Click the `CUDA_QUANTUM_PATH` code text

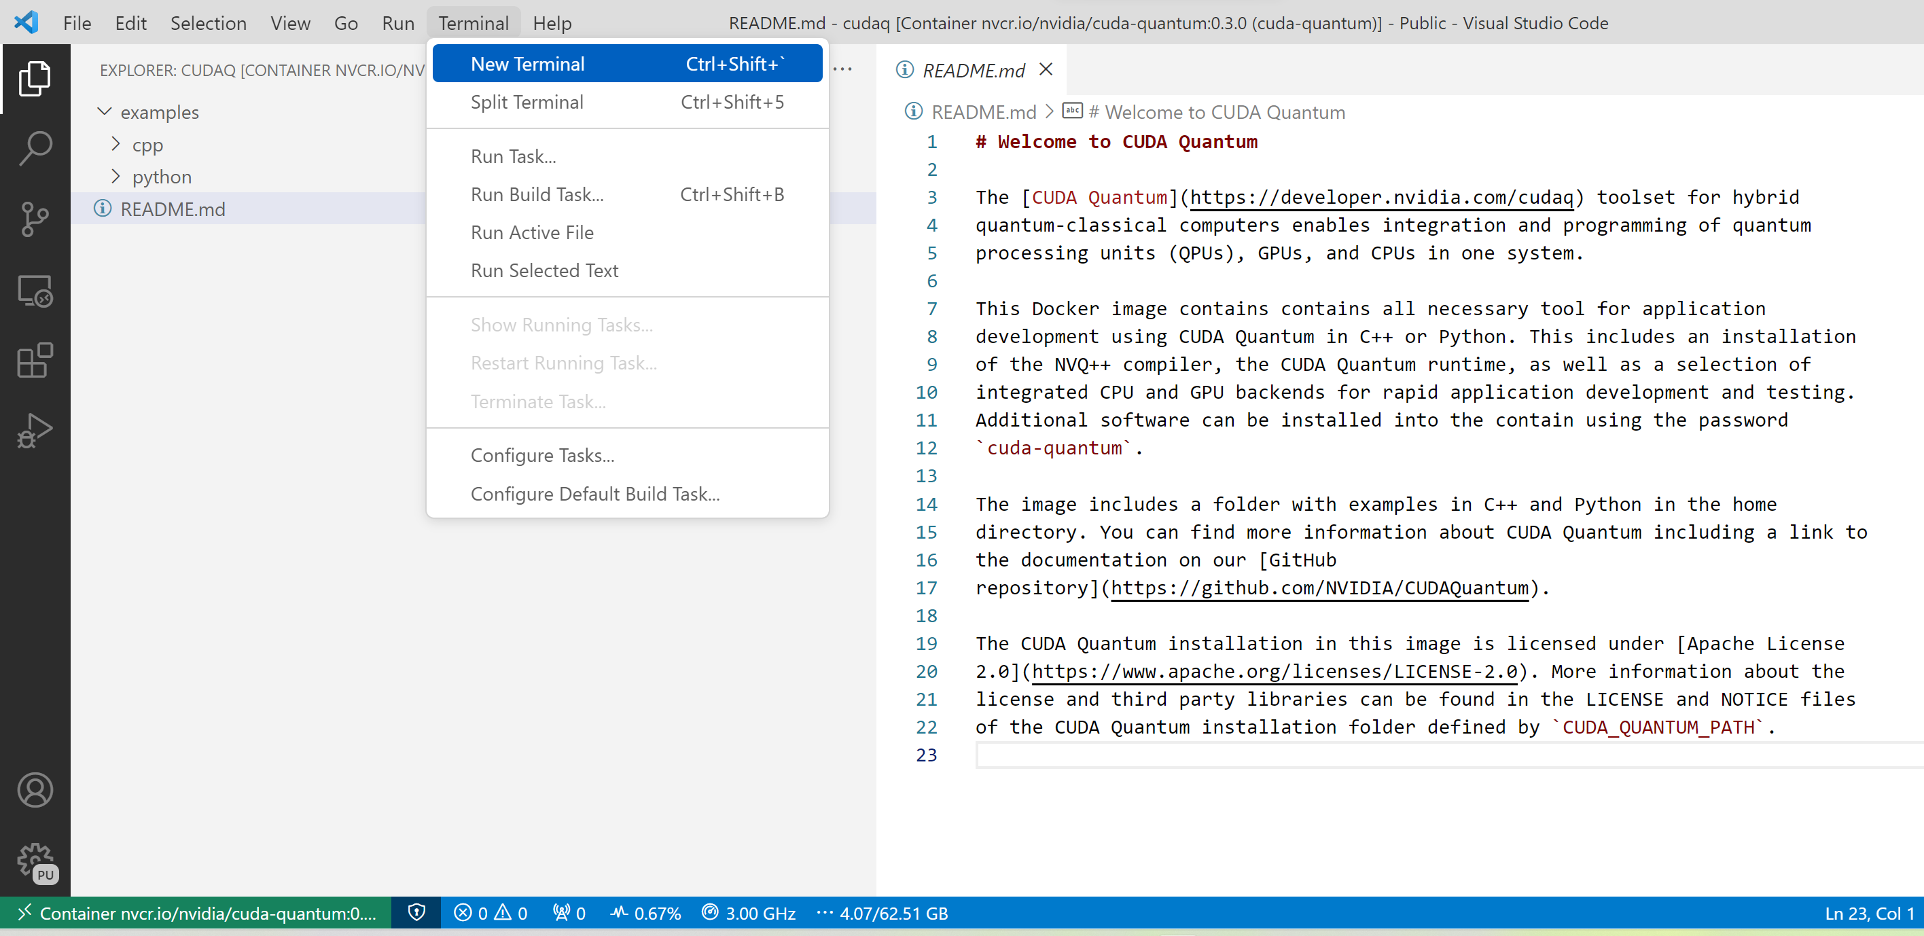pyautogui.click(x=1658, y=727)
